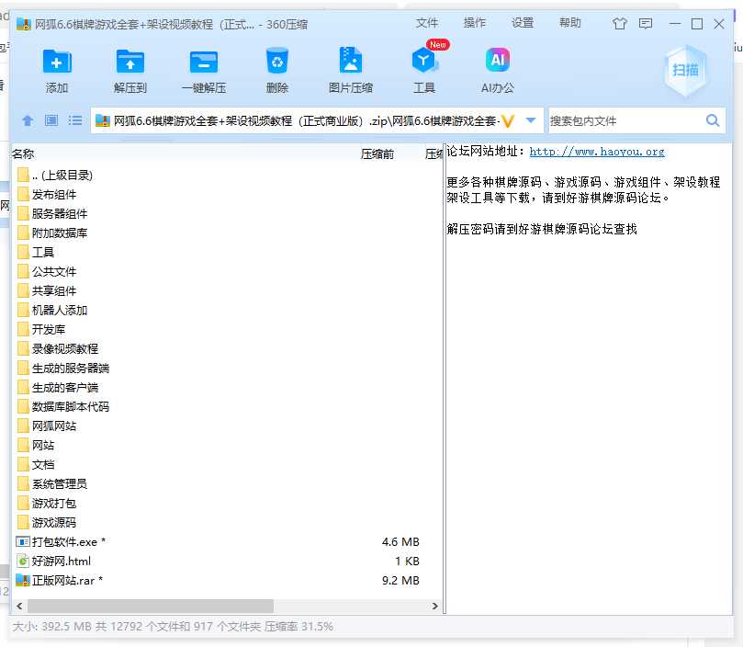The image size is (743, 647).
Task: Select the 文档 folder
Action: coord(36,464)
